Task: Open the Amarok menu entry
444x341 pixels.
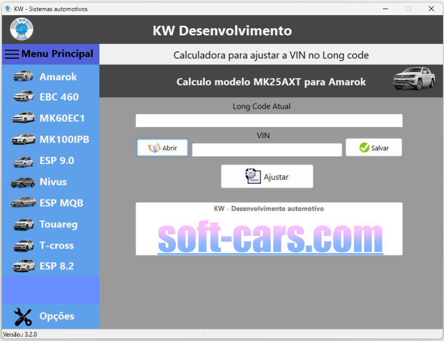Action: click(58, 77)
